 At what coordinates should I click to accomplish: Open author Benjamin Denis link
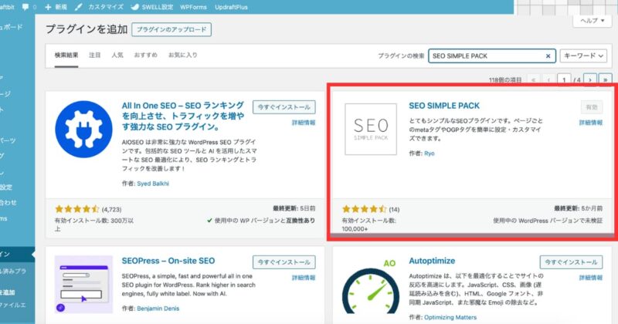(158, 309)
